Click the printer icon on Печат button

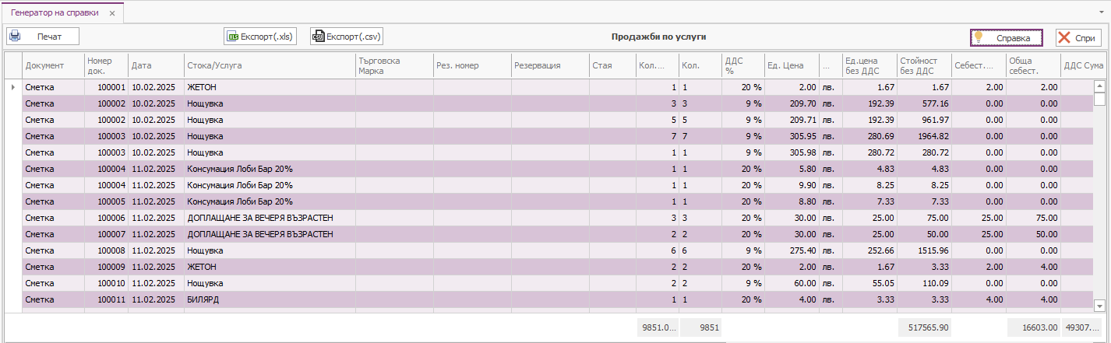15,37
